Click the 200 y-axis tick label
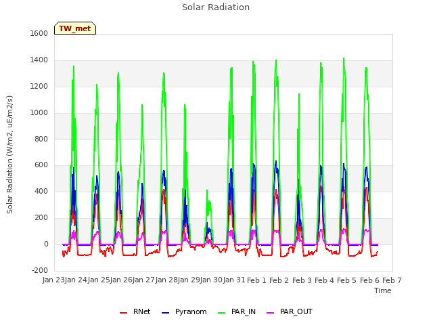 tap(41, 218)
